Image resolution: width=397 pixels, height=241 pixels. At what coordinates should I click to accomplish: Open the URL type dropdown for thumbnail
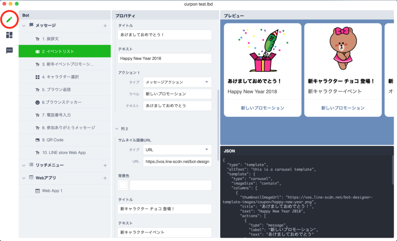[x=177, y=150]
